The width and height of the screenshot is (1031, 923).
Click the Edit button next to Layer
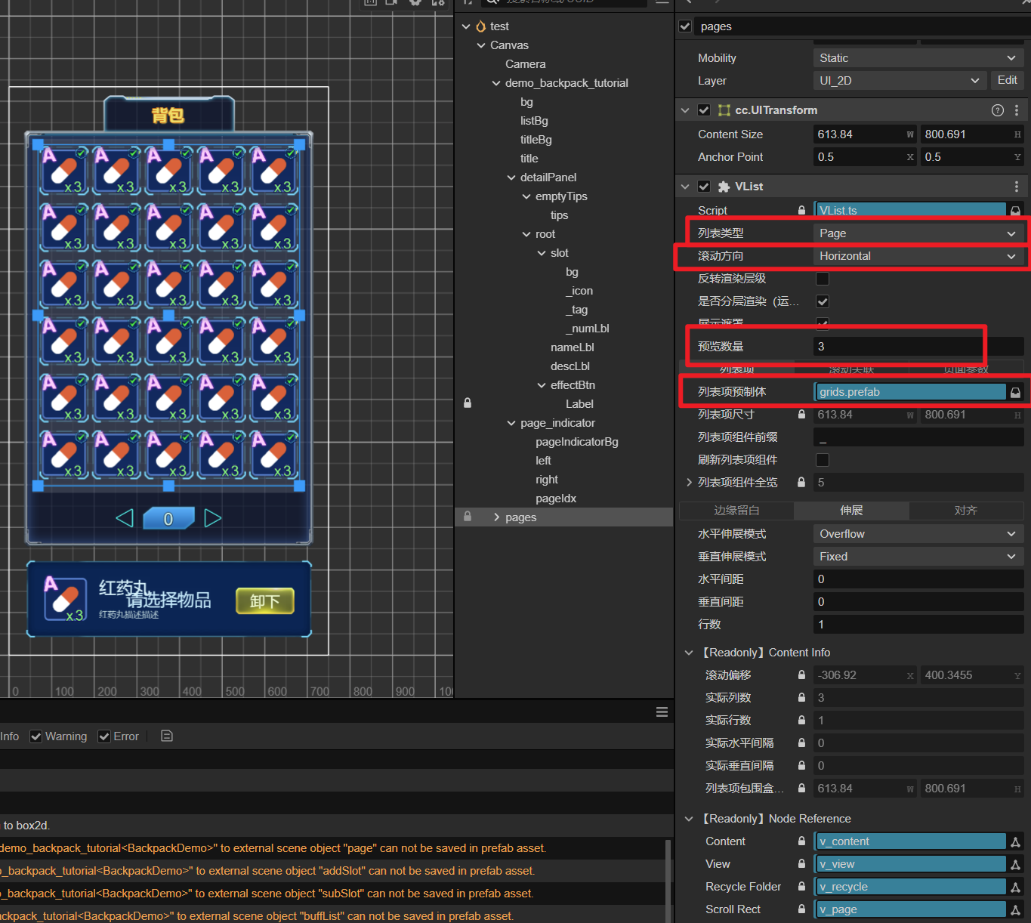coord(1007,80)
